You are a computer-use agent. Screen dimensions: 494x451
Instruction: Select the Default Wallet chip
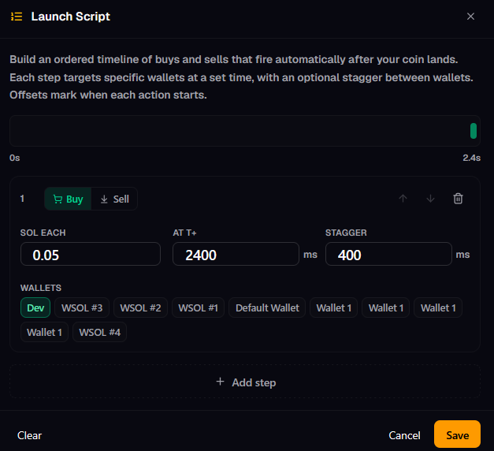pyautogui.click(x=267, y=307)
